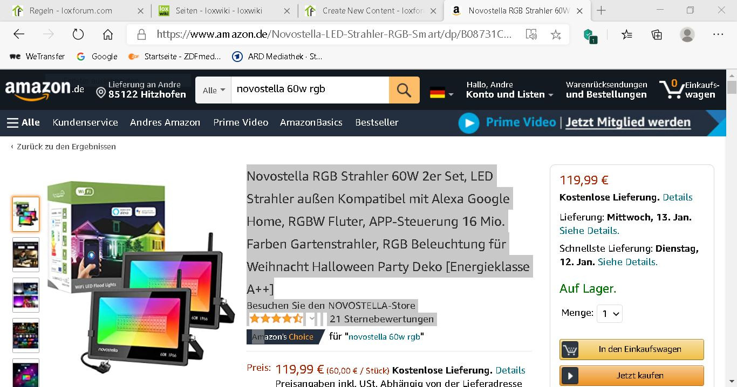The image size is (737, 387).
Task: Open the Alle hamburger menu
Action: point(23,122)
